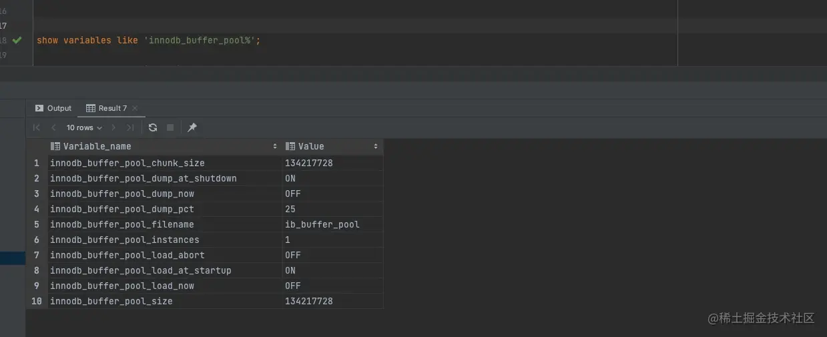The height and width of the screenshot is (337, 827).
Task: Jump to the last page of results
Action: (x=130, y=127)
